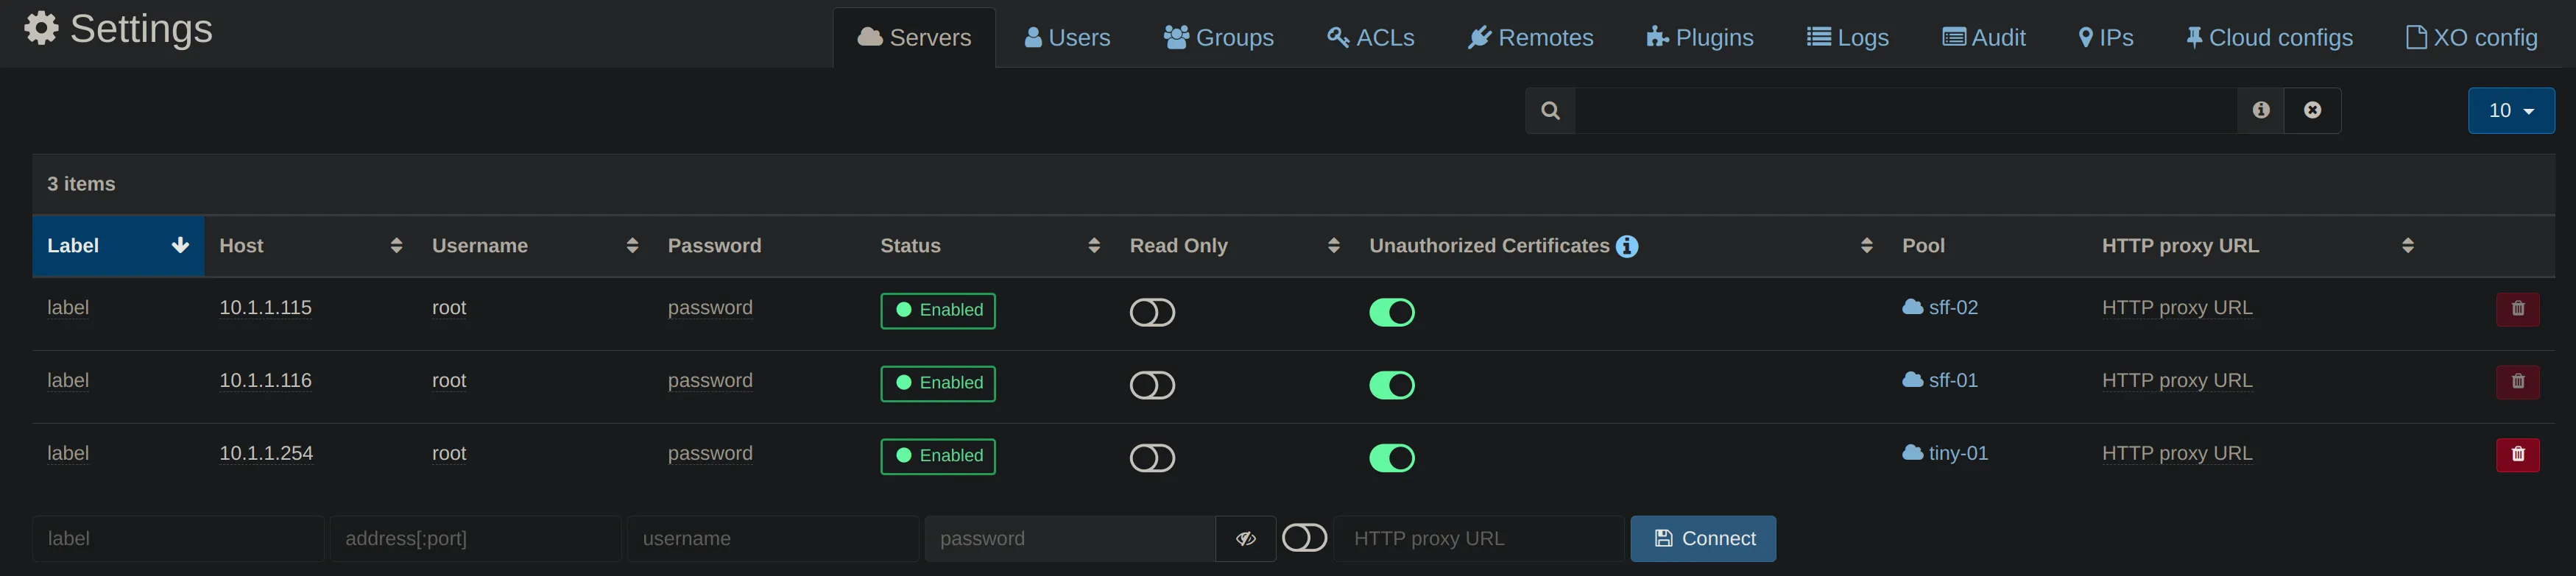Open the Users tab
2576x576 pixels.
pyautogui.click(x=1067, y=38)
